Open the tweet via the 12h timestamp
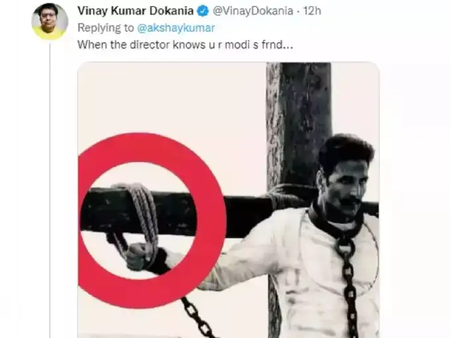The width and height of the screenshot is (450, 338). click(x=313, y=11)
